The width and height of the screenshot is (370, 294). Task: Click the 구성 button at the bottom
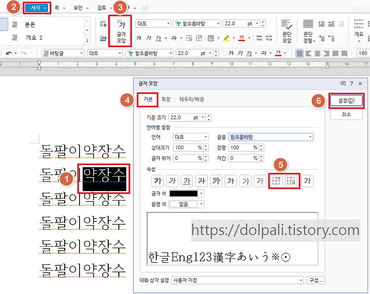click(x=317, y=280)
